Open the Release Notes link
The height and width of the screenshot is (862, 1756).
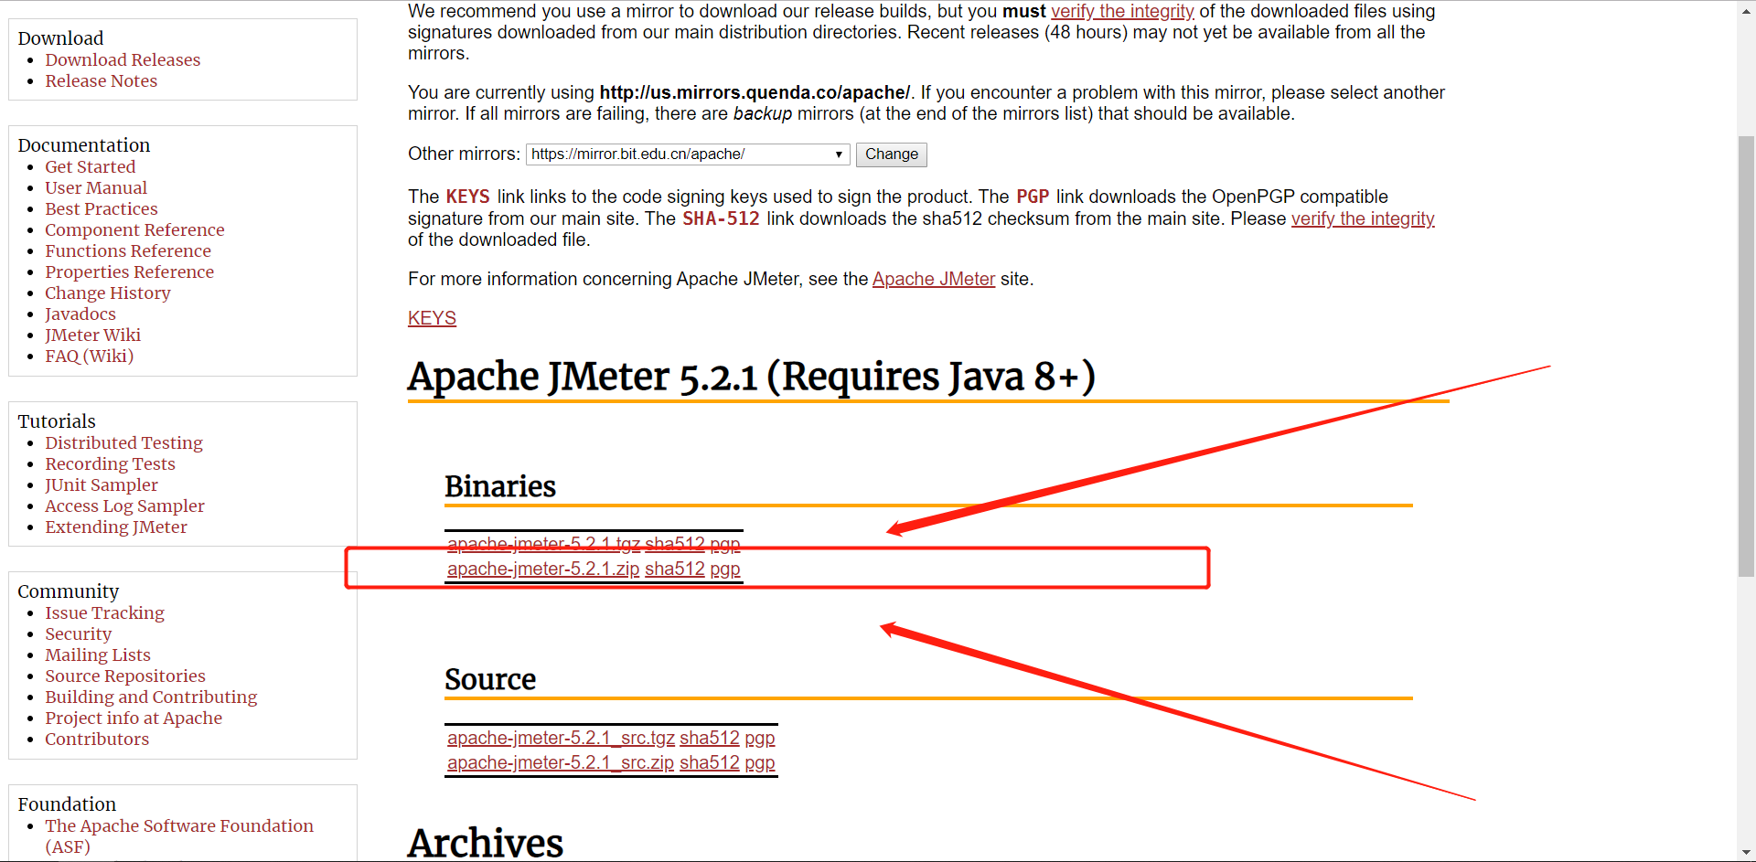click(101, 80)
